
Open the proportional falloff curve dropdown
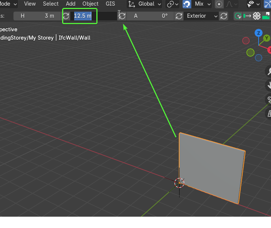pyautogui.click(x=231, y=4)
